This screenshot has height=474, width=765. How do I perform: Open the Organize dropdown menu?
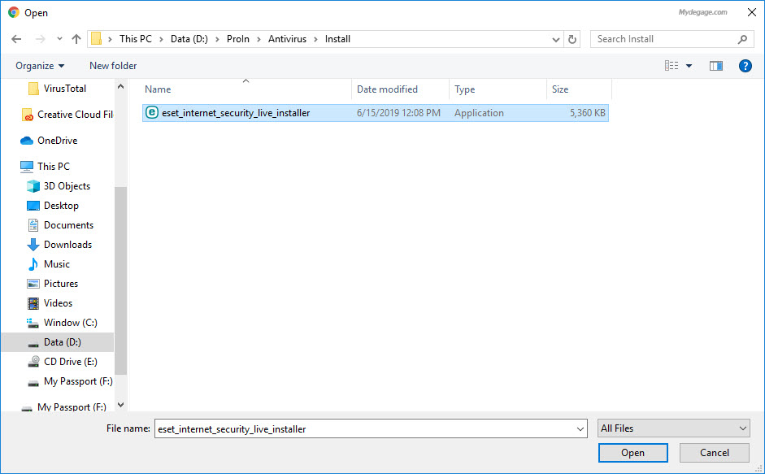[x=40, y=66]
